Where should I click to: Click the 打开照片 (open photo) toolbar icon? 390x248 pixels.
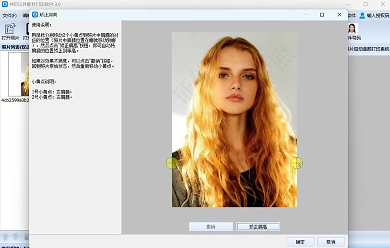pyautogui.click(x=10, y=29)
